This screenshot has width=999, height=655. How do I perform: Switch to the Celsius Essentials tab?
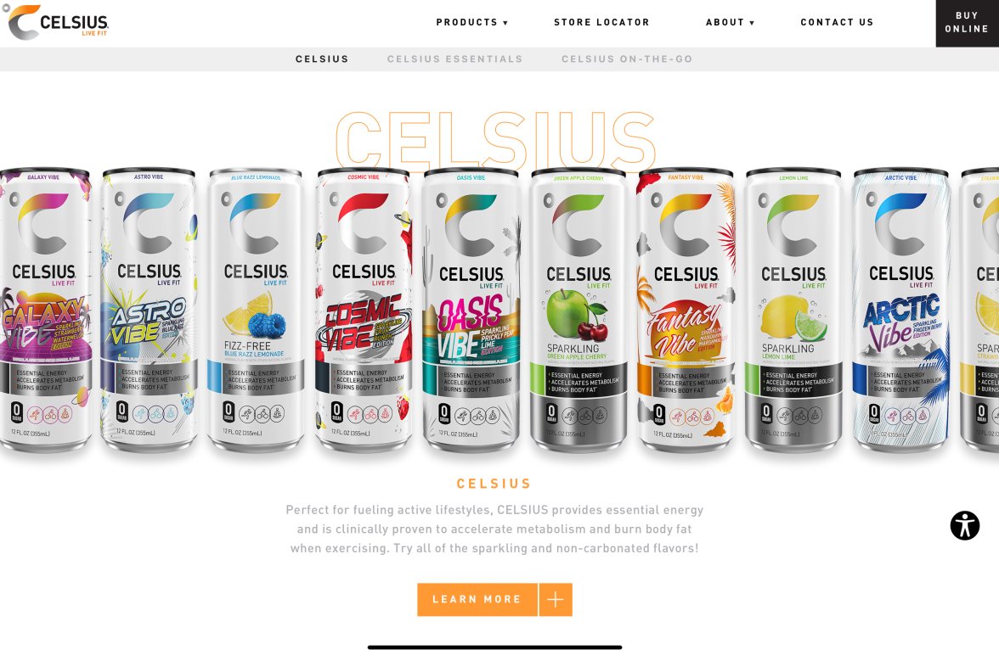pyautogui.click(x=455, y=59)
